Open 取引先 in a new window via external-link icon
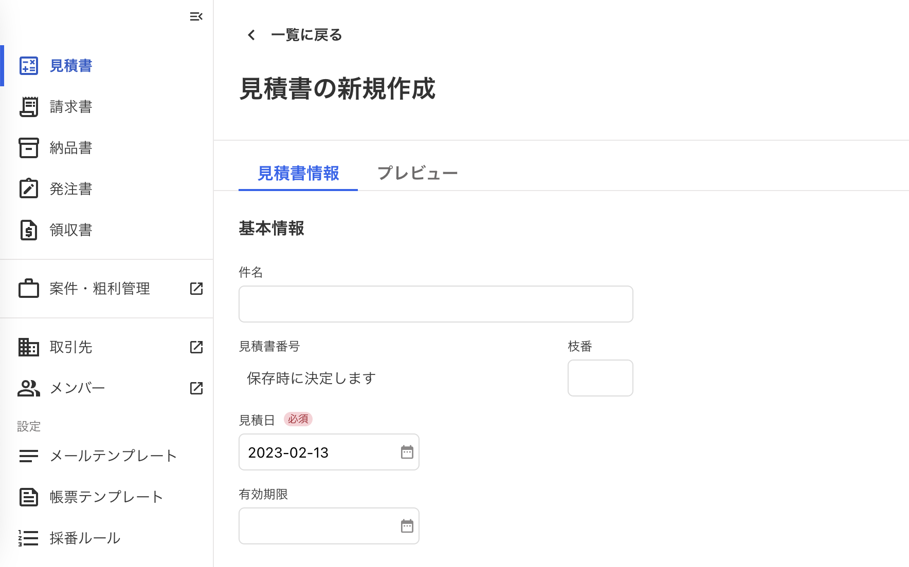 [x=196, y=347]
